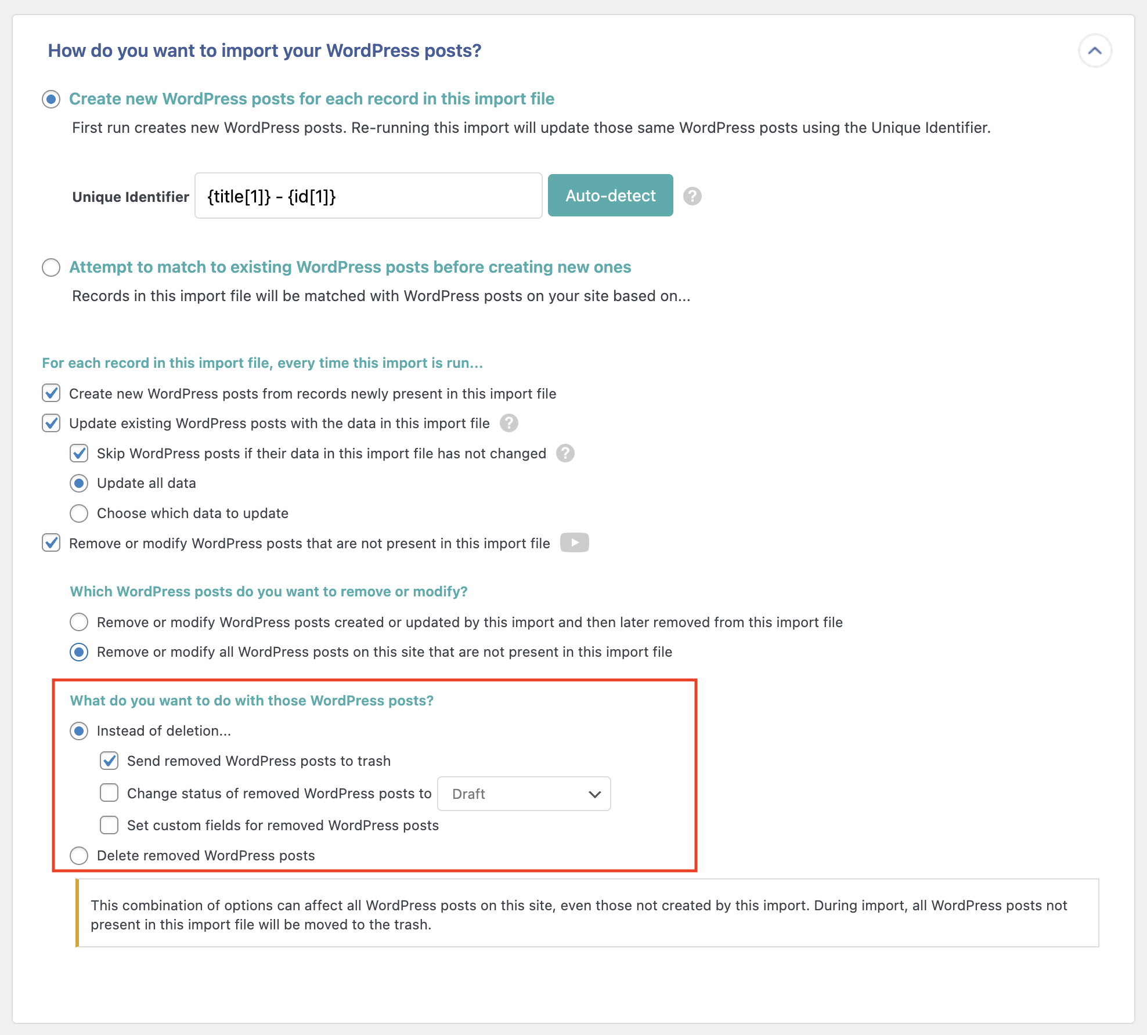Enable Change status of removed posts checkbox
This screenshot has width=1147, height=1035.
point(109,793)
